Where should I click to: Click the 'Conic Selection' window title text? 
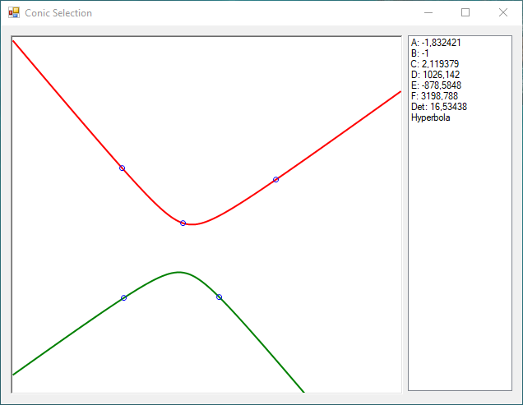[x=58, y=13]
